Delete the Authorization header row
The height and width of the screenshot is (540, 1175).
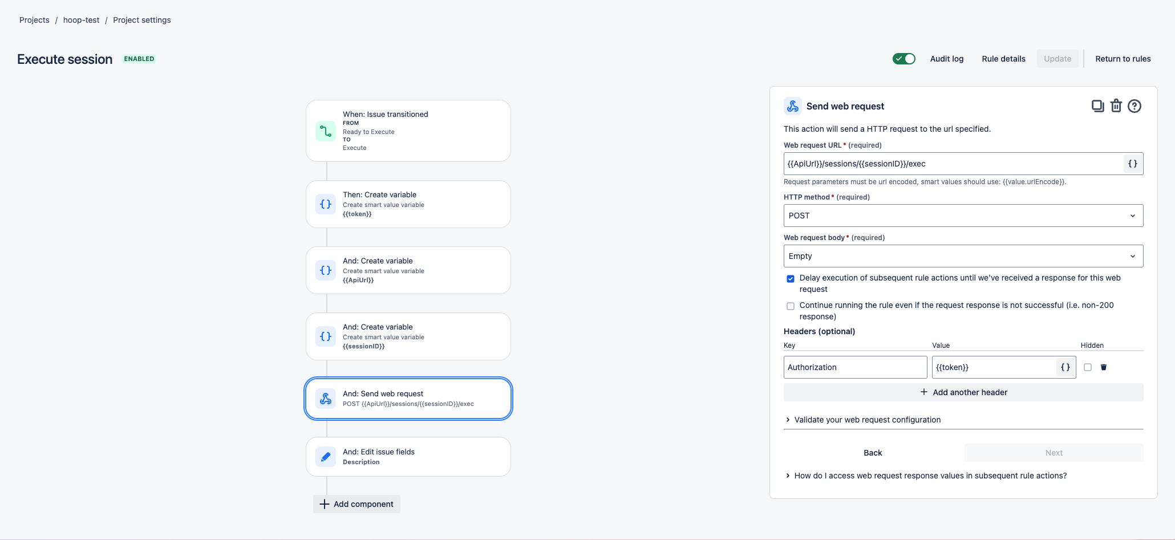click(x=1104, y=367)
